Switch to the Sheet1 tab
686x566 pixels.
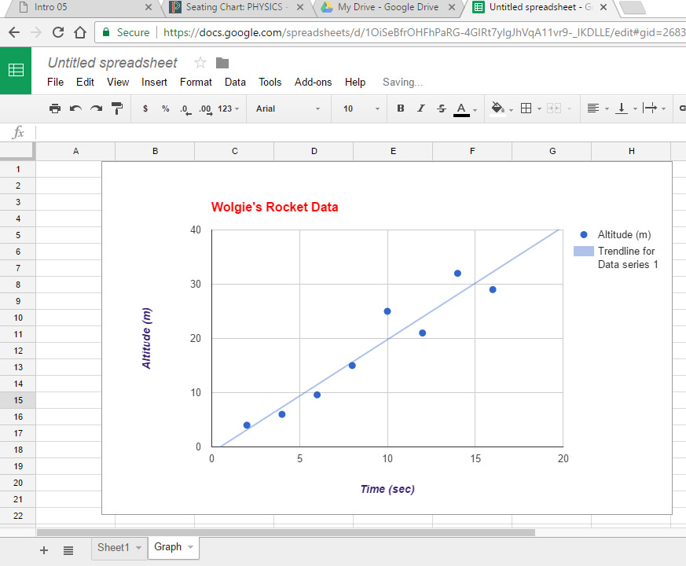point(113,548)
